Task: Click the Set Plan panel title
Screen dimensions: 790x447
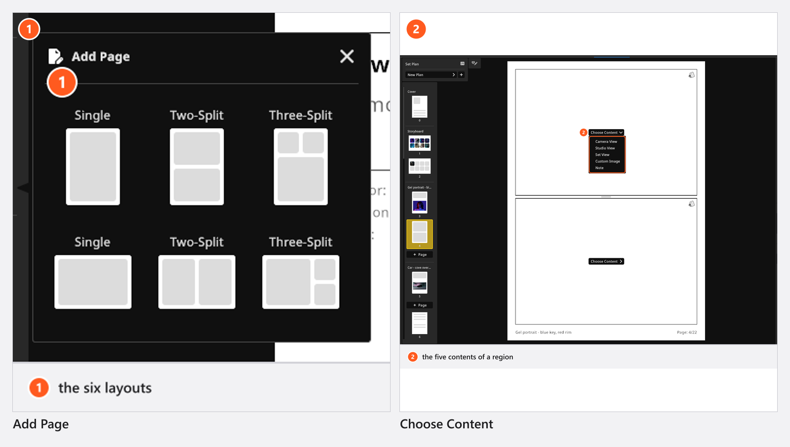Action: click(x=412, y=64)
